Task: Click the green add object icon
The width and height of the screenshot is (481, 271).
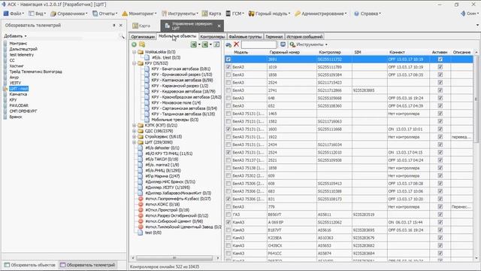Action: point(134,44)
